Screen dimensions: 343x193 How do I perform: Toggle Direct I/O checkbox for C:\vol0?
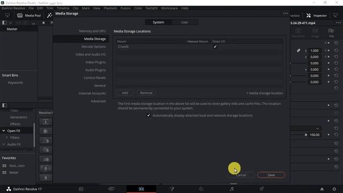(x=215, y=47)
